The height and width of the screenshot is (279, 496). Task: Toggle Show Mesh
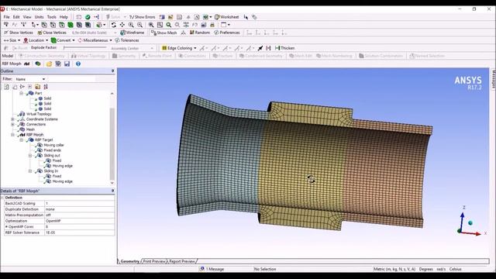pos(164,33)
